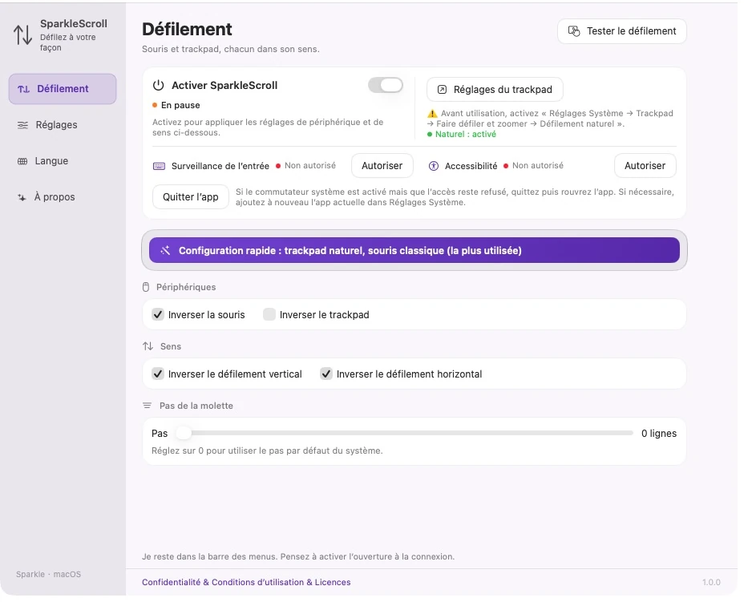Click the mouse icon beside Périphériques
The image size is (744, 602).
pos(147,289)
